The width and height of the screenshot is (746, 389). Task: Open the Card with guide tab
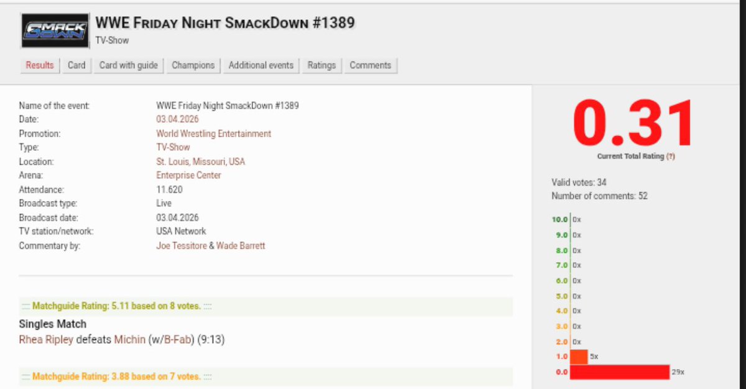tap(129, 65)
